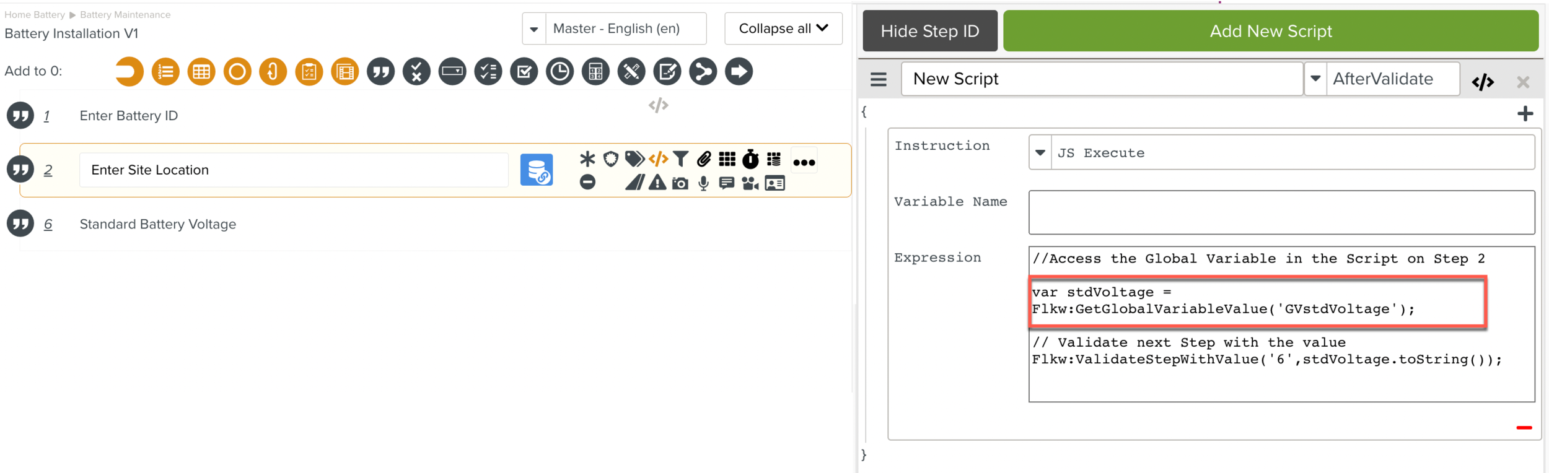This screenshot has width=1549, height=473.
Task: Click the Add New Script button
Action: [1270, 31]
